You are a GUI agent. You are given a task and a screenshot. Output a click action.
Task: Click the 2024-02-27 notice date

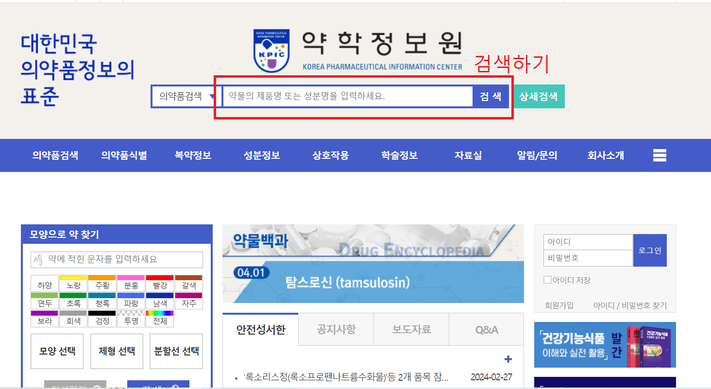pyautogui.click(x=491, y=377)
